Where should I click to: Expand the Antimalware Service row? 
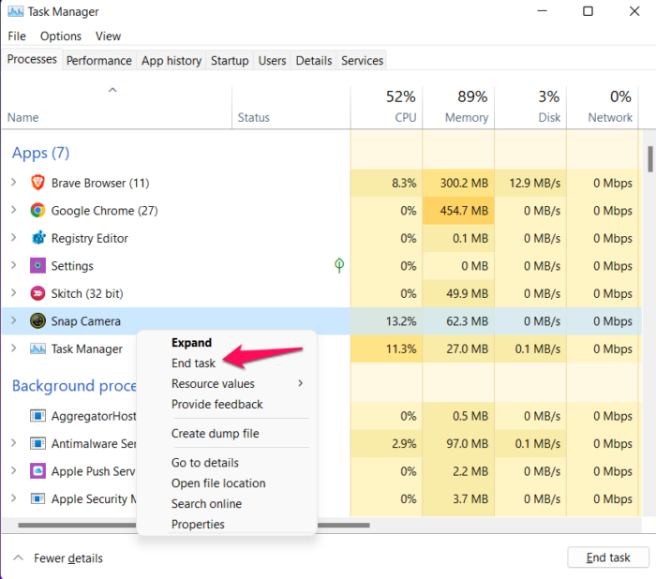13,443
